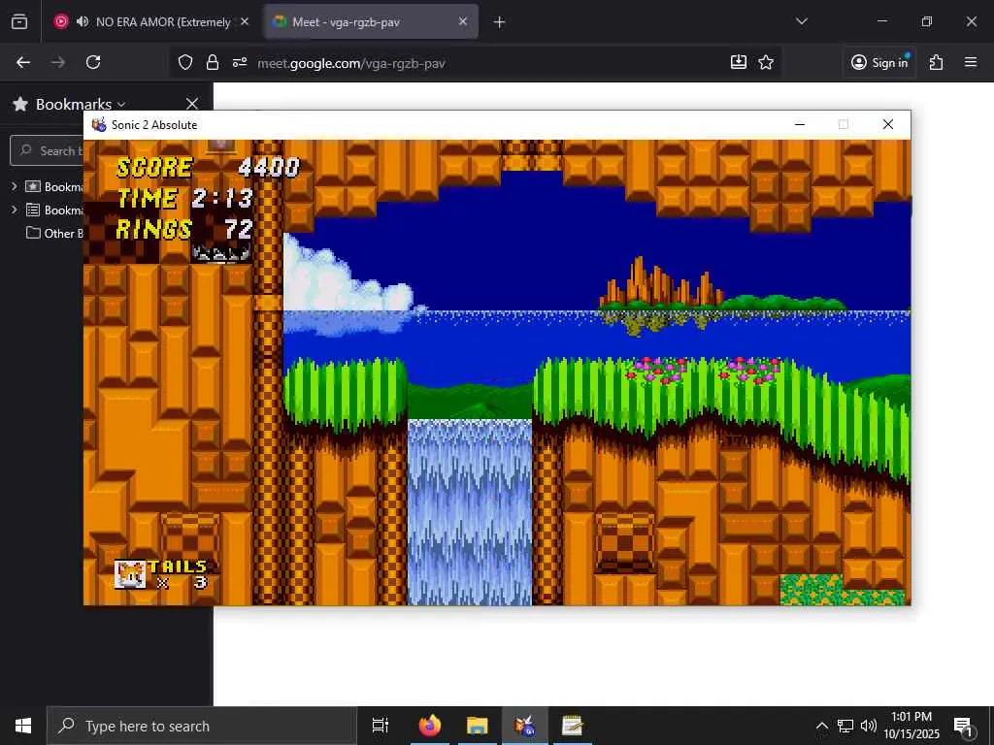Expand the Bookmarks Menu tree folder

[x=14, y=210]
